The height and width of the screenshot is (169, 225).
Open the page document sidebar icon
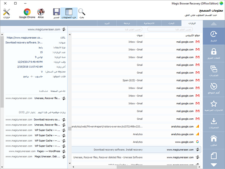coord(214,156)
